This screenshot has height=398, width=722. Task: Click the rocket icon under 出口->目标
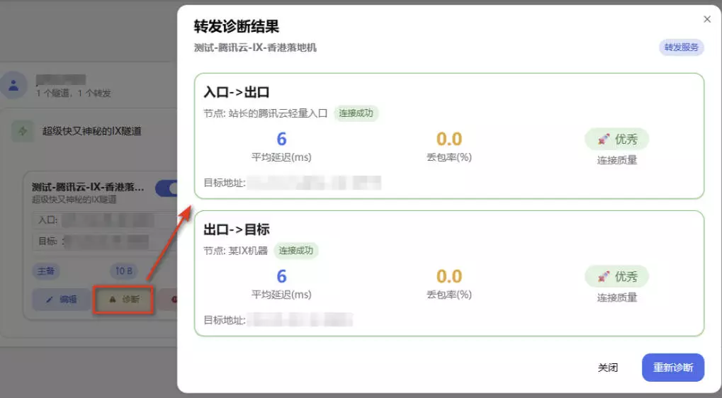603,276
